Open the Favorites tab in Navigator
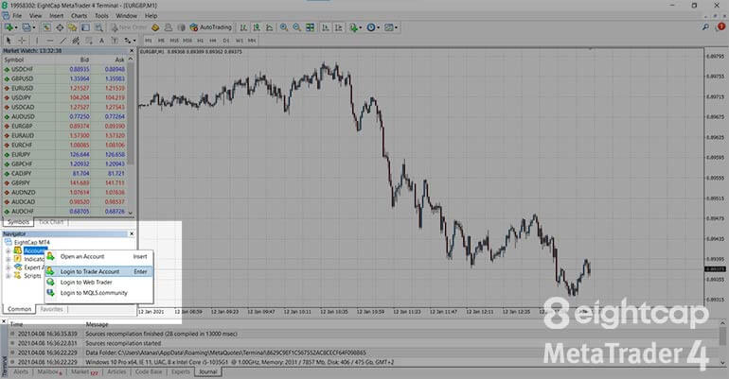 coord(51,309)
